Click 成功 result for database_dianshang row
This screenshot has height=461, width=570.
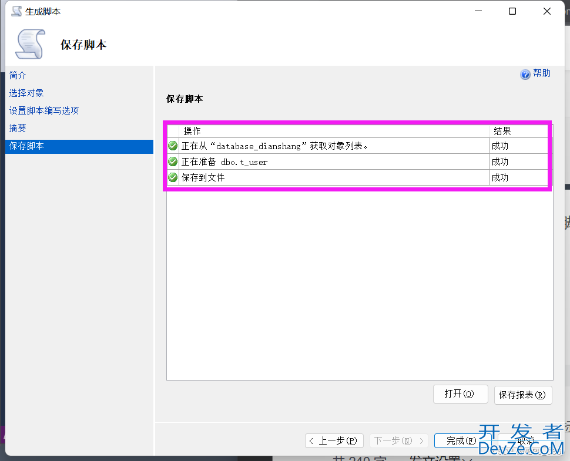point(500,146)
